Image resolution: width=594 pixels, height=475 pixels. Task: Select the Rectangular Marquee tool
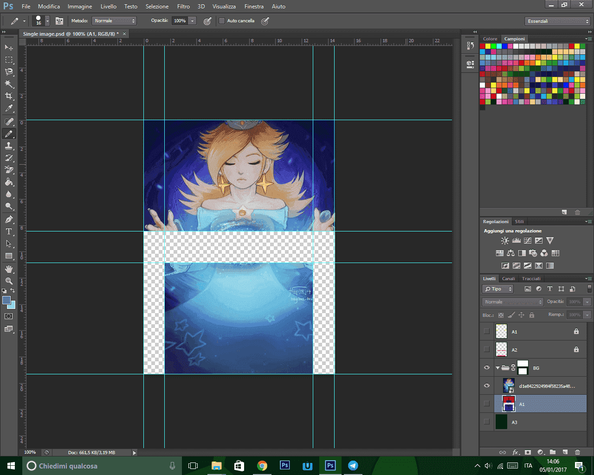click(9, 60)
